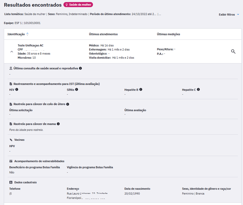243x205 pixels.
Task: Click info icon for Rastreio para câncer de mama
Action: (x=58, y=124)
